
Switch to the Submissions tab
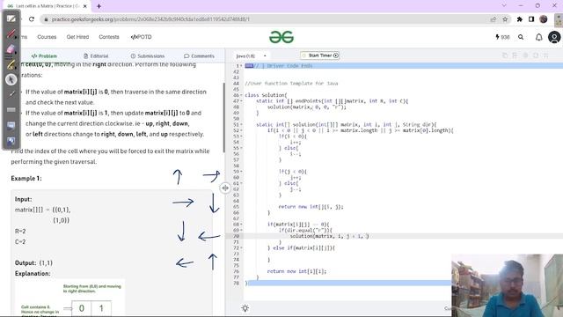[x=148, y=56]
